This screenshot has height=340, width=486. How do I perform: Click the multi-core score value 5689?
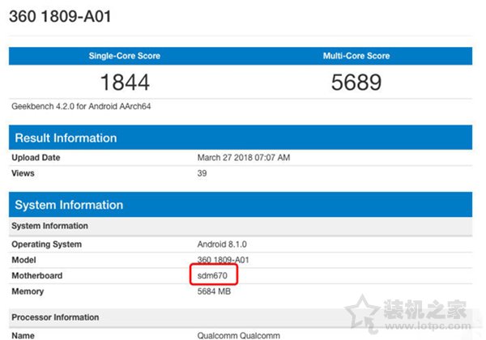click(x=356, y=83)
